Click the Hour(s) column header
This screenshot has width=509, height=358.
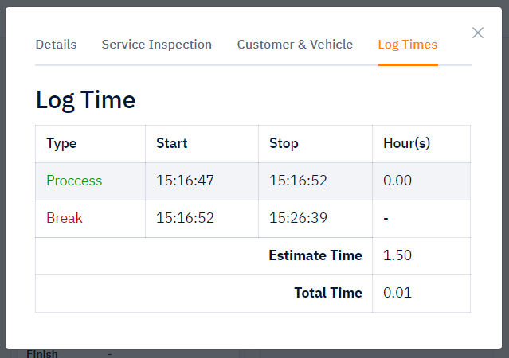click(407, 143)
